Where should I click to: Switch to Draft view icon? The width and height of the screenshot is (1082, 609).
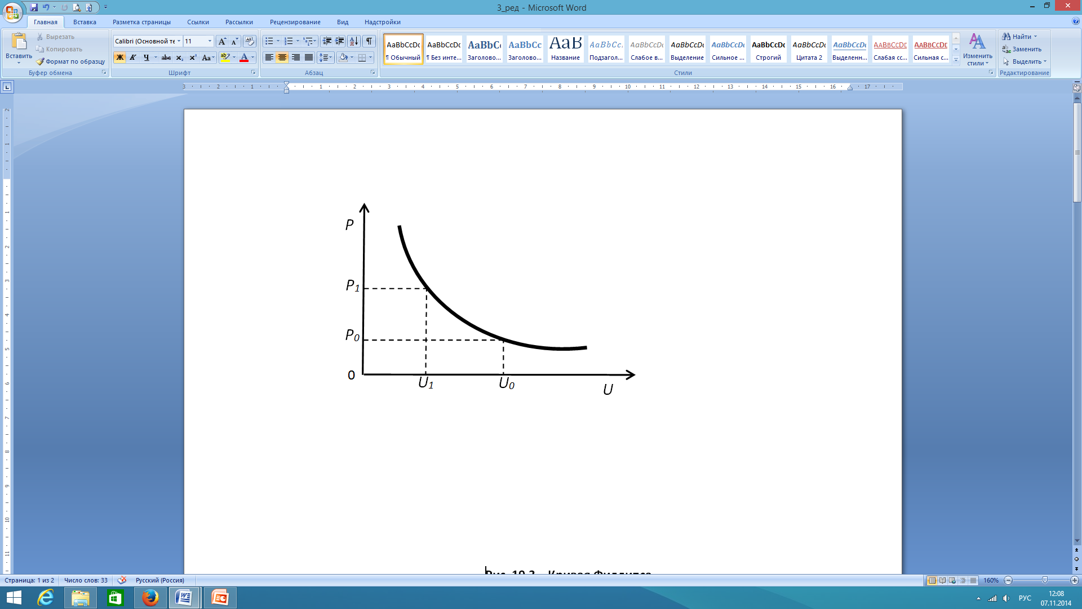[973, 580]
